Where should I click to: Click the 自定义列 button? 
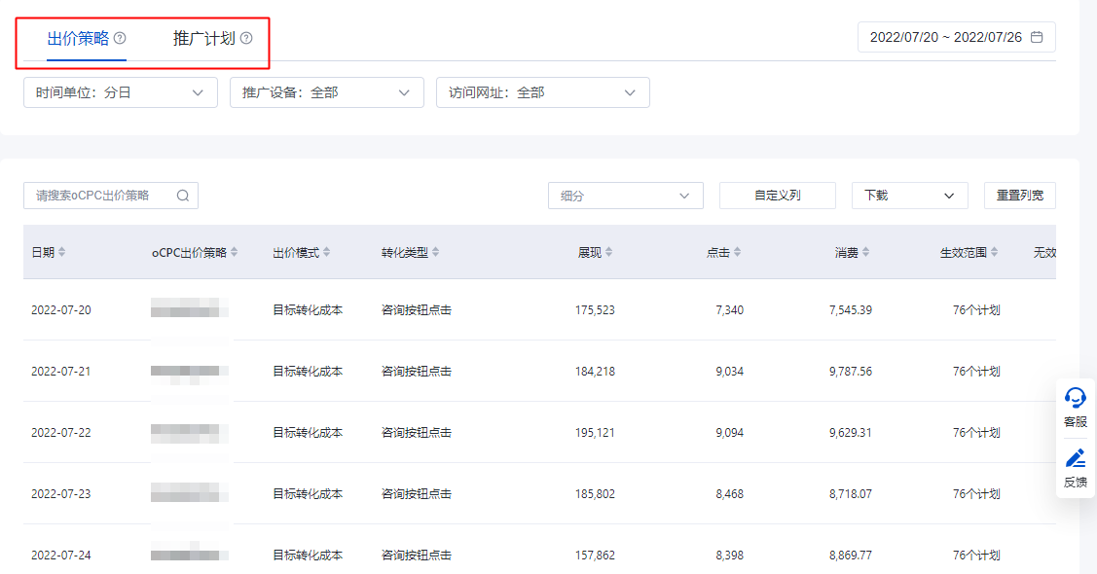click(x=778, y=196)
